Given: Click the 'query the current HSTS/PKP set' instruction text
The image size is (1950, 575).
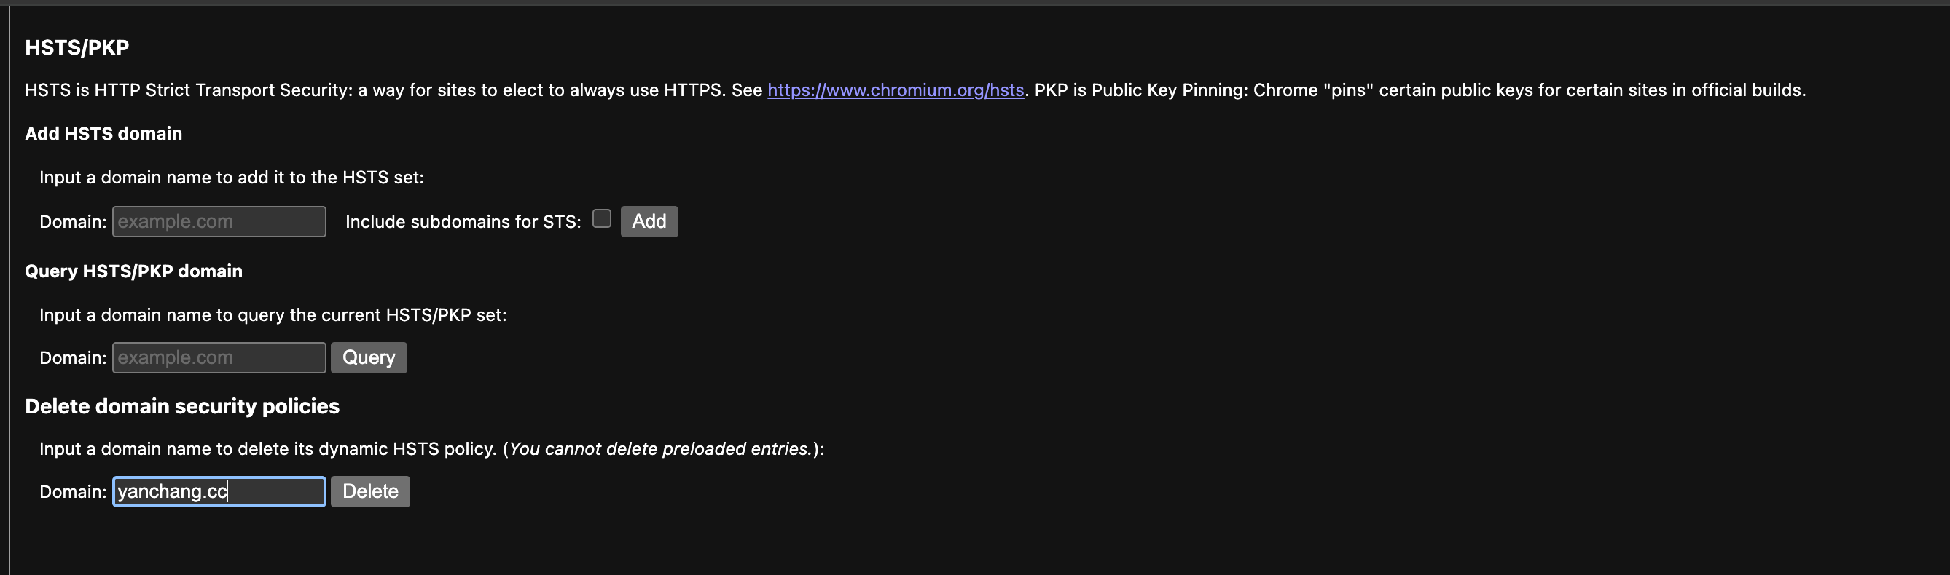Looking at the screenshot, I should coord(273,315).
